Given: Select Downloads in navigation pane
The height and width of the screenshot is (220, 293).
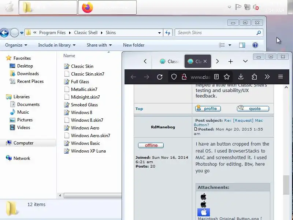Looking at the screenshot, I should coord(24,74).
